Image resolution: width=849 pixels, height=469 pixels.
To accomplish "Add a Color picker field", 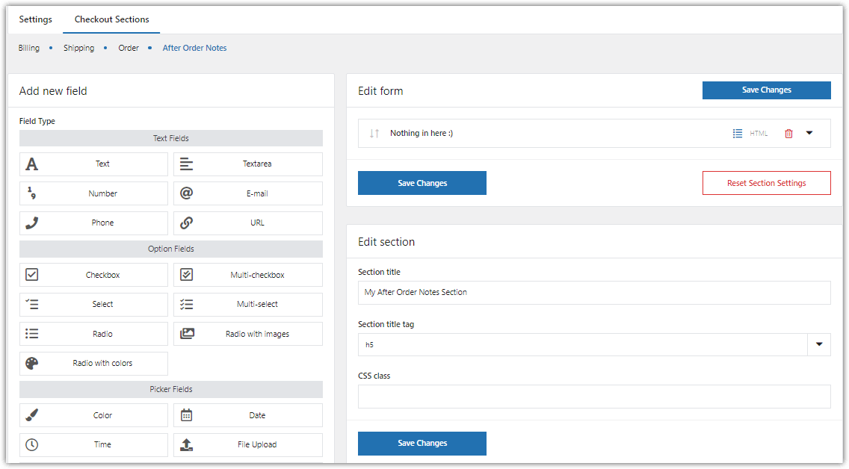I will 93,415.
